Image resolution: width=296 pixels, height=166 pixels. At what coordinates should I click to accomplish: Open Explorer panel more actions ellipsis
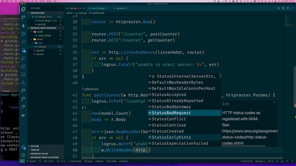(x=60, y=8)
